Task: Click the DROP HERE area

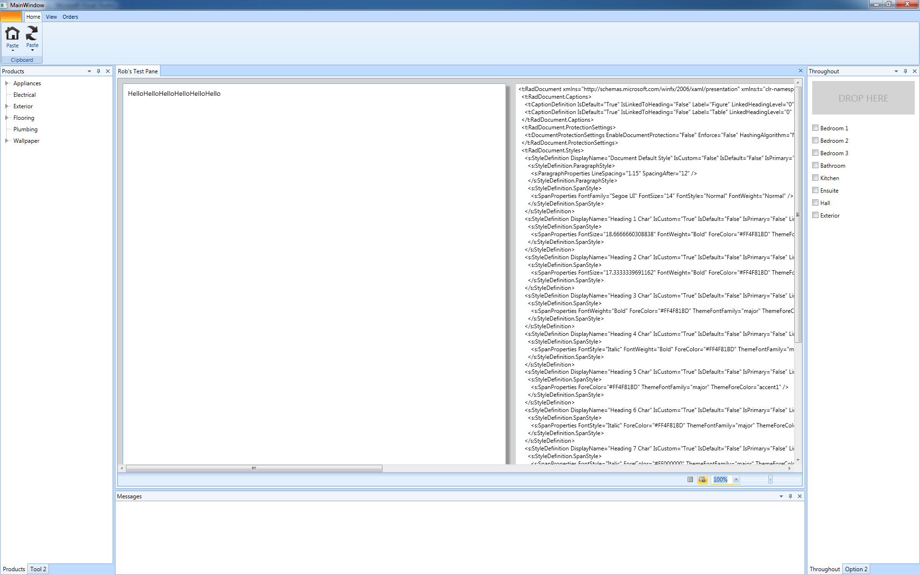Action: pos(863,98)
